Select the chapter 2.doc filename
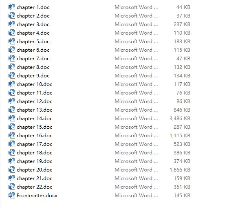The image size is (225, 209). 33,16
